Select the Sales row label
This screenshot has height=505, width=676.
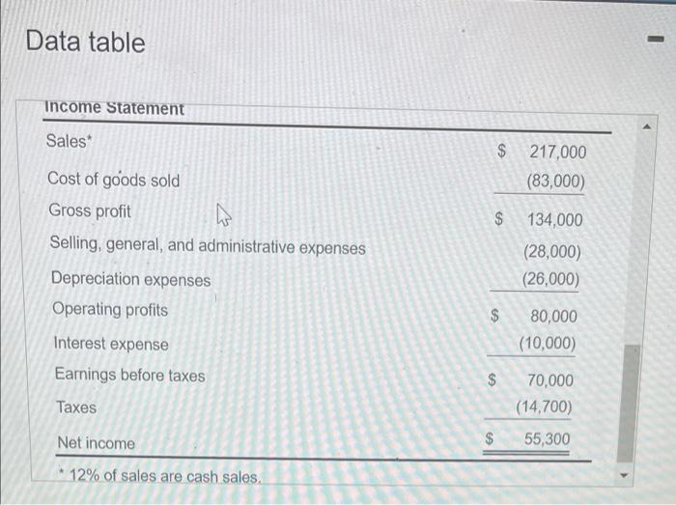(68, 141)
